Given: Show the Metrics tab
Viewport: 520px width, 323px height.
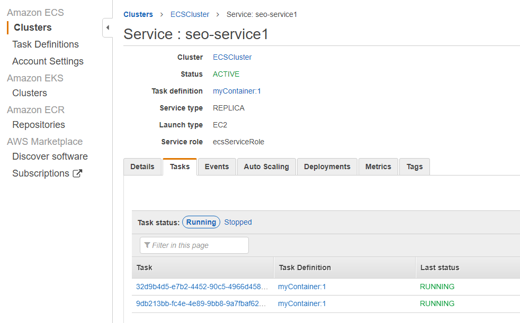Looking at the screenshot, I should pos(378,167).
